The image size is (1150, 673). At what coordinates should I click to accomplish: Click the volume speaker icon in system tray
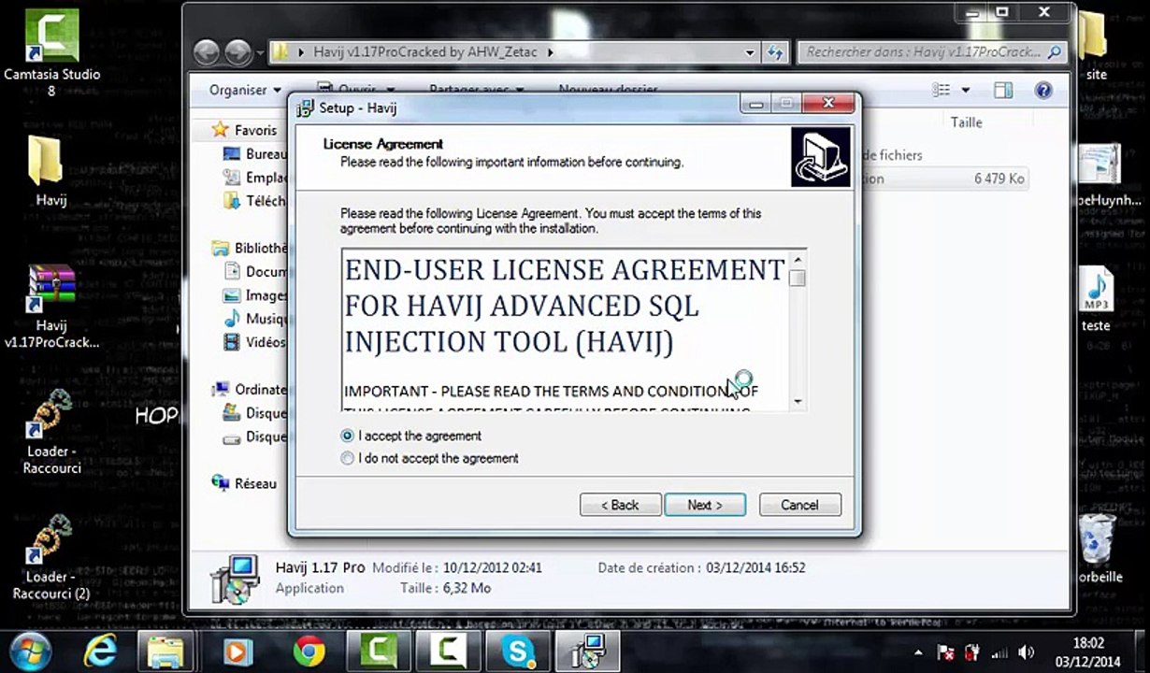pos(1026,653)
